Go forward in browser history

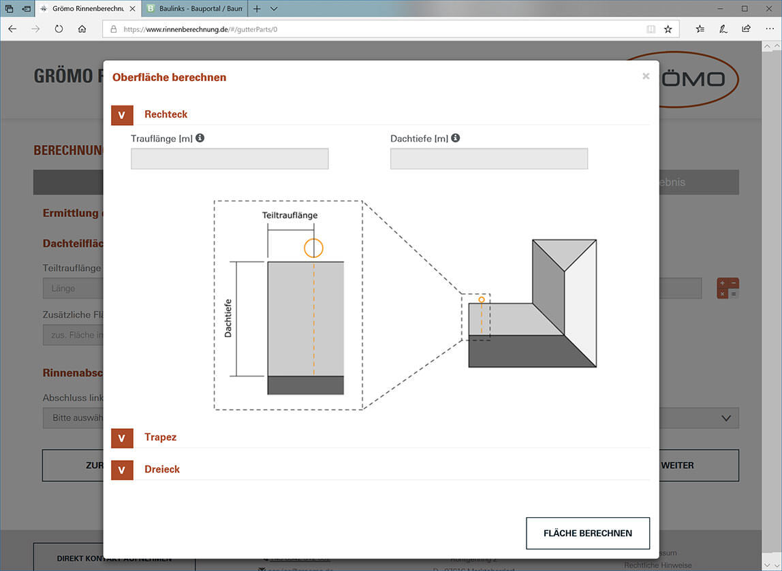(x=35, y=29)
